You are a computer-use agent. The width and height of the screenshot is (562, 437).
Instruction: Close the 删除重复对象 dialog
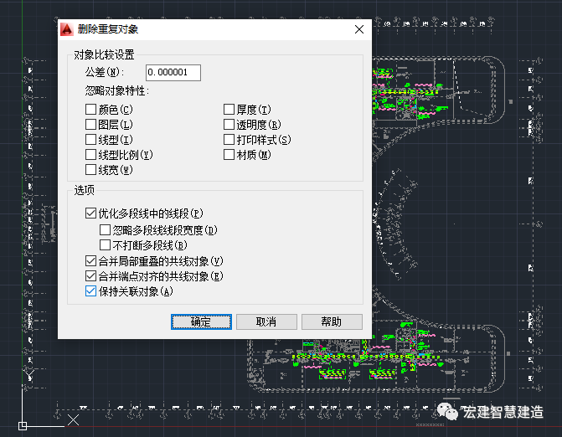(x=359, y=29)
